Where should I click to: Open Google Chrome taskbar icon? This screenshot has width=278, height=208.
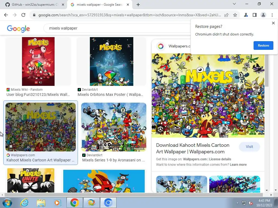(74, 203)
